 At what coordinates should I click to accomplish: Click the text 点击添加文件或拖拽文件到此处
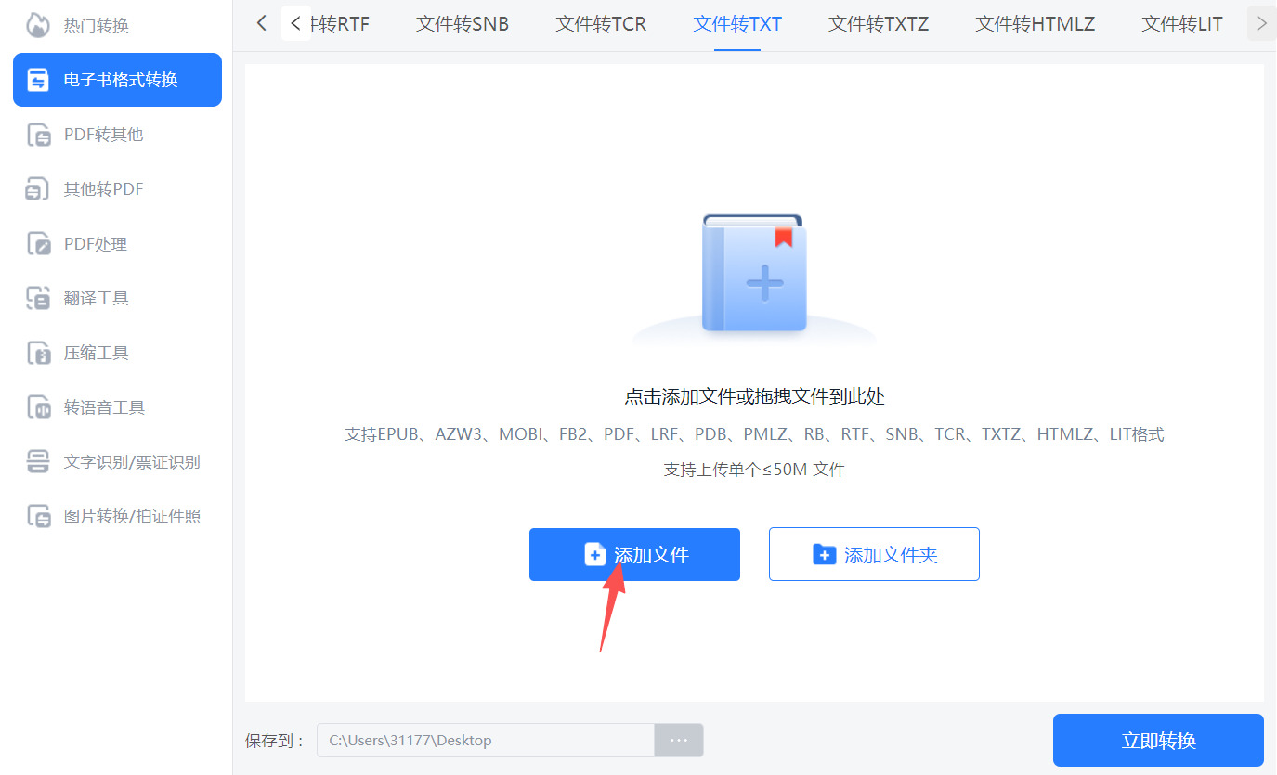tap(754, 397)
